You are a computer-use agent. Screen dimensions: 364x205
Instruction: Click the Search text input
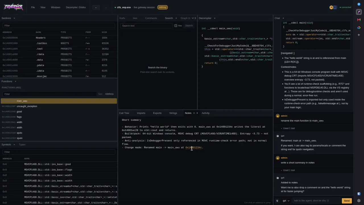[146, 26]
